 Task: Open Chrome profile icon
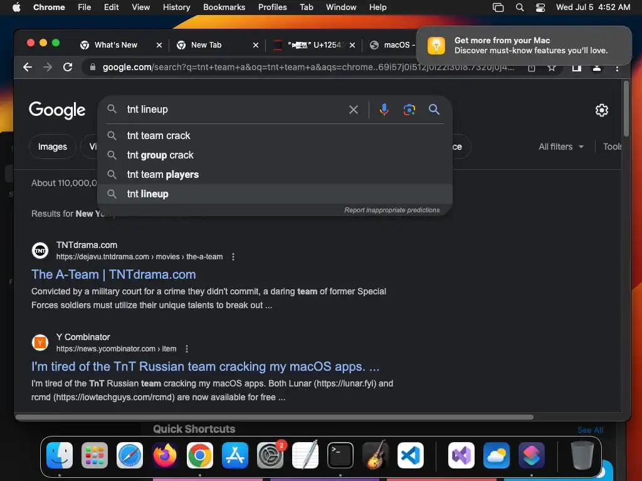coord(597,68)
